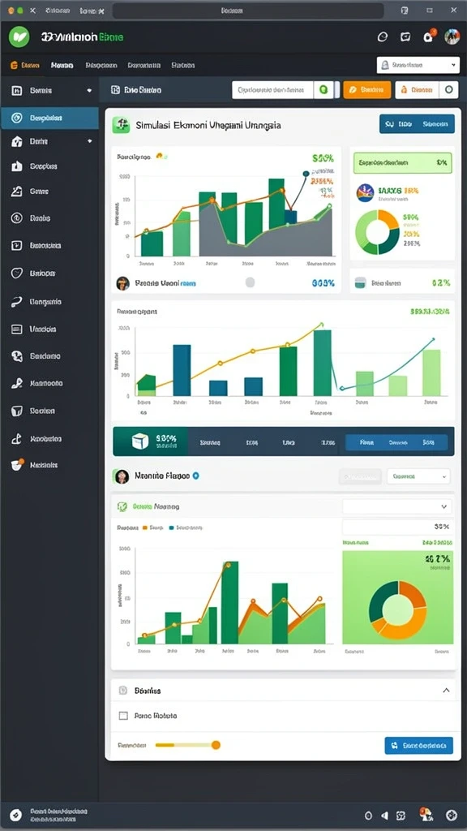Click the orange slider handle in the bottom panel
Viewport: 467px width, 831px height.
click(216, 745)
